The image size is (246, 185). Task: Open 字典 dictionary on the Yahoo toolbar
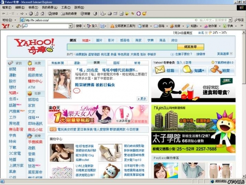click(x=228, y=26)
